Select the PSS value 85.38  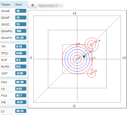click(21, 82)
